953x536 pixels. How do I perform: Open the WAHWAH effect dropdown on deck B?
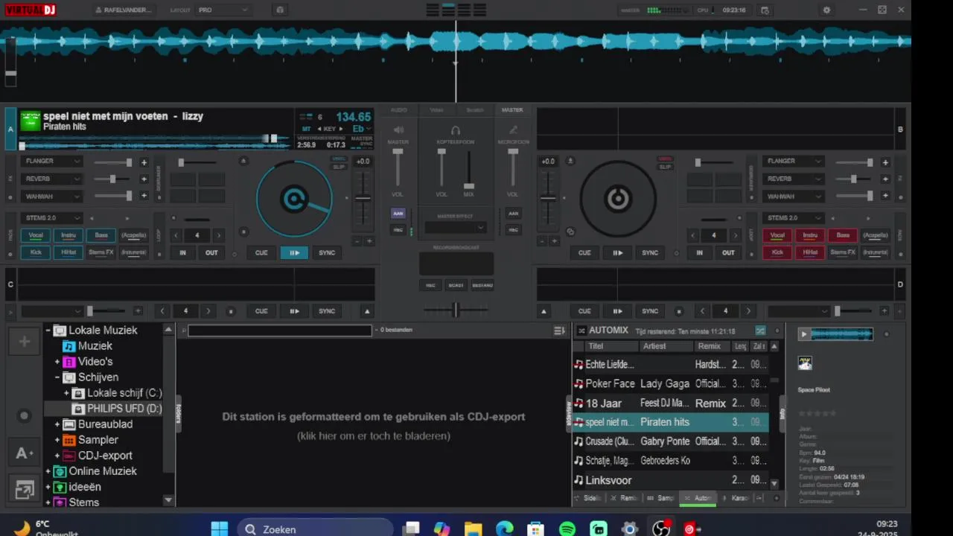click(794, 197)
